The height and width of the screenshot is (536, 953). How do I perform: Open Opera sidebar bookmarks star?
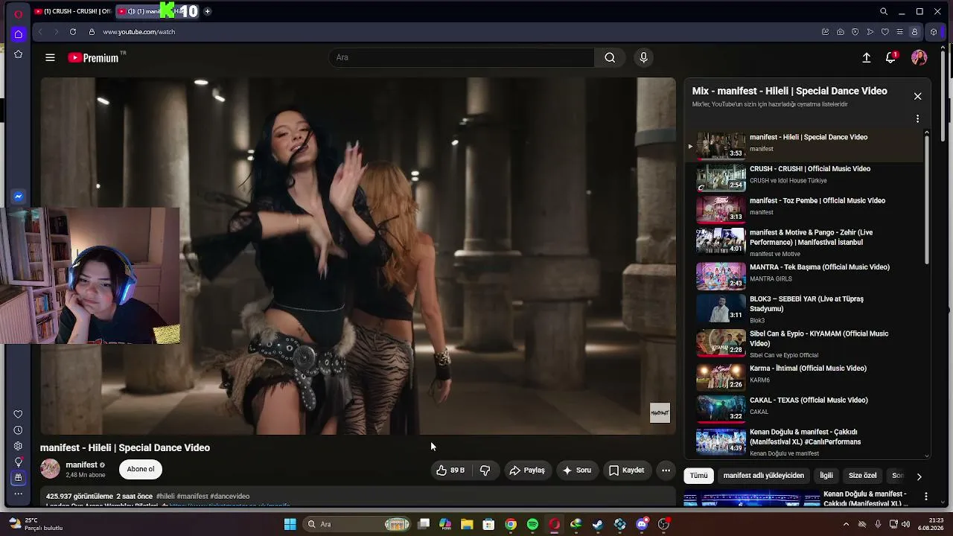click(x=19, y=54)
